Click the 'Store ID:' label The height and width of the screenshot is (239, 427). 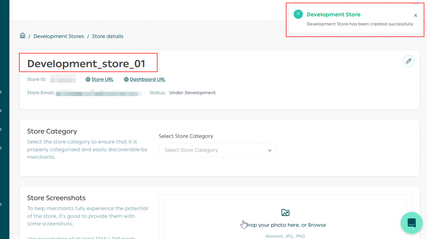point(37,79)
